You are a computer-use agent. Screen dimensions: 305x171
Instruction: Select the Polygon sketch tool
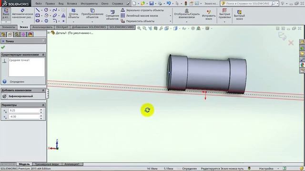46,21
